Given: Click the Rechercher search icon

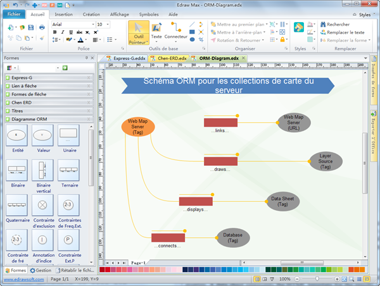Looking at the screenshot, I should coord(322,24).
